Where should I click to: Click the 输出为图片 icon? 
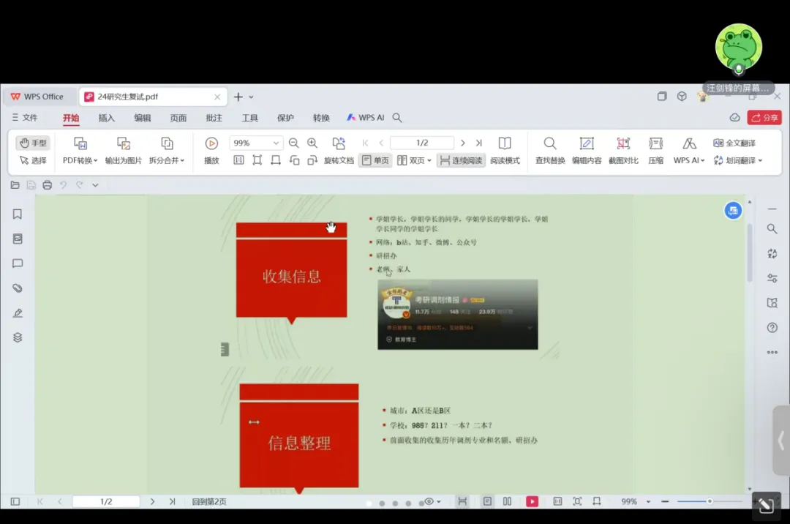pyautogui.click(x=124, y=144)
